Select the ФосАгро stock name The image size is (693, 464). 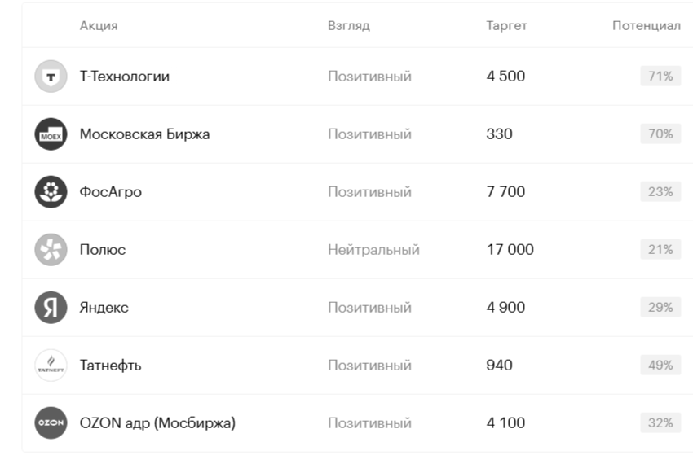click(x=110, y=192)
